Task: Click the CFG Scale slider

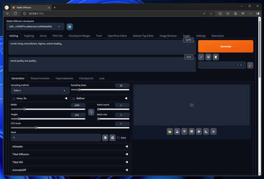Action: coord(70,128)
